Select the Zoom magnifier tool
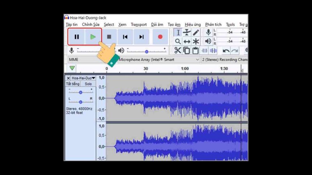 [178, 42]
